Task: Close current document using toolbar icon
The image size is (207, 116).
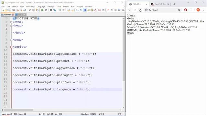Action: tap(17, 10)
